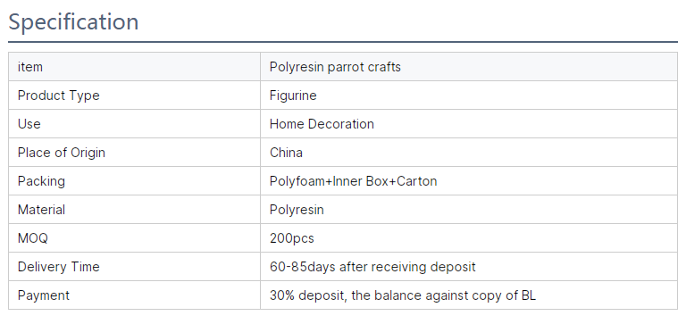Select the 'Material' label cell

pyautogui.click(x=134, y=210)
